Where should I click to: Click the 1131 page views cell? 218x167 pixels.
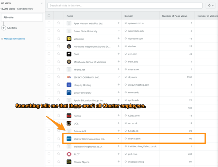click(189, 77)
